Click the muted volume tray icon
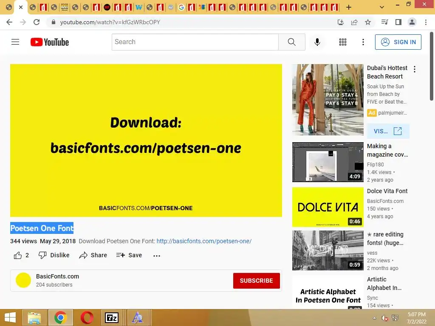 [x=384, y=318]
